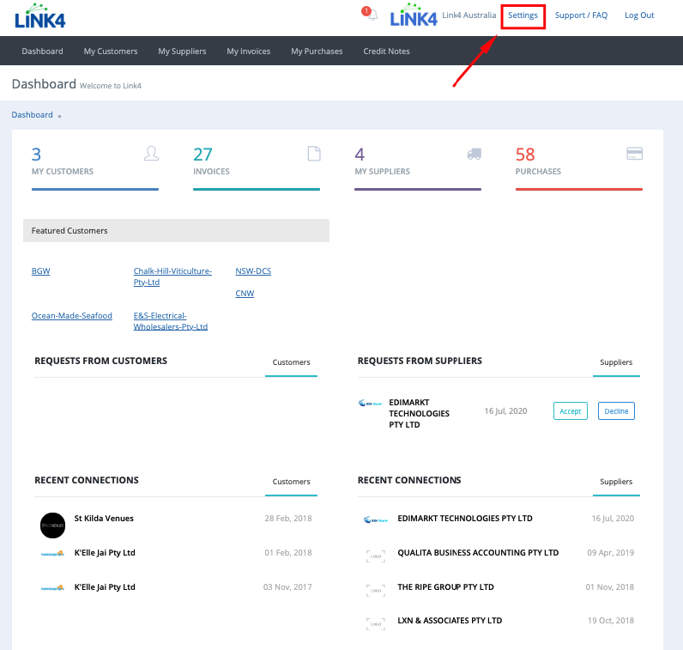The width and height of the screenshot is (683, 650).
Task: Click the Link4 logo at top left
Action: tap(39, 16)
